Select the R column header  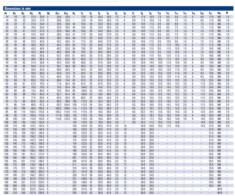tap(228, 14)
